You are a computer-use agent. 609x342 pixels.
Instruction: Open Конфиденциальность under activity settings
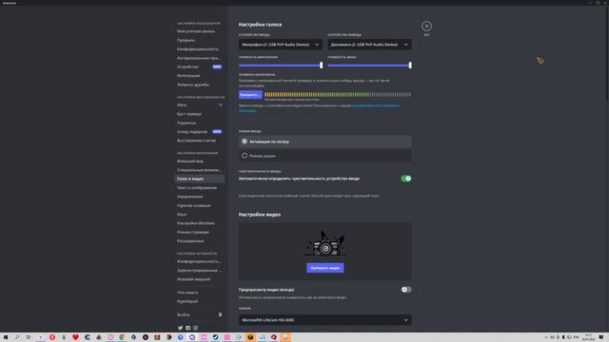[x=200, y=261]
